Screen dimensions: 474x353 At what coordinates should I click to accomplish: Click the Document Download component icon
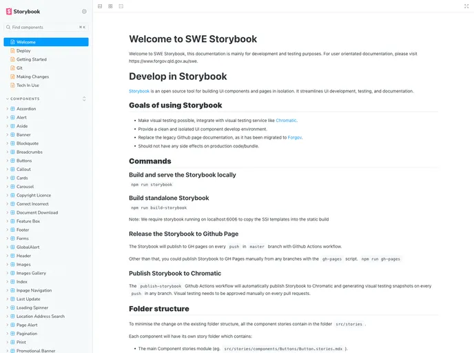pos(12,212)
